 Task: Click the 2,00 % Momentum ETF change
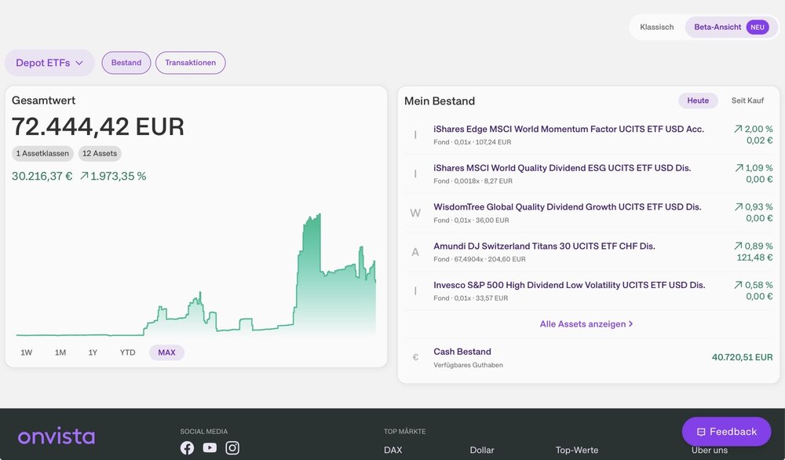click(754, 130)
